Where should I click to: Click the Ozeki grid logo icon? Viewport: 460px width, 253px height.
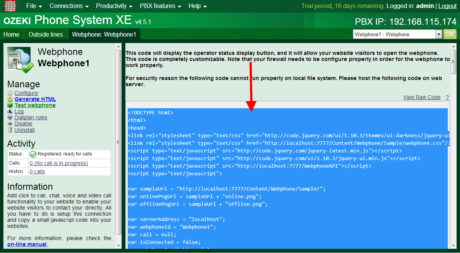tap(10, 6)
